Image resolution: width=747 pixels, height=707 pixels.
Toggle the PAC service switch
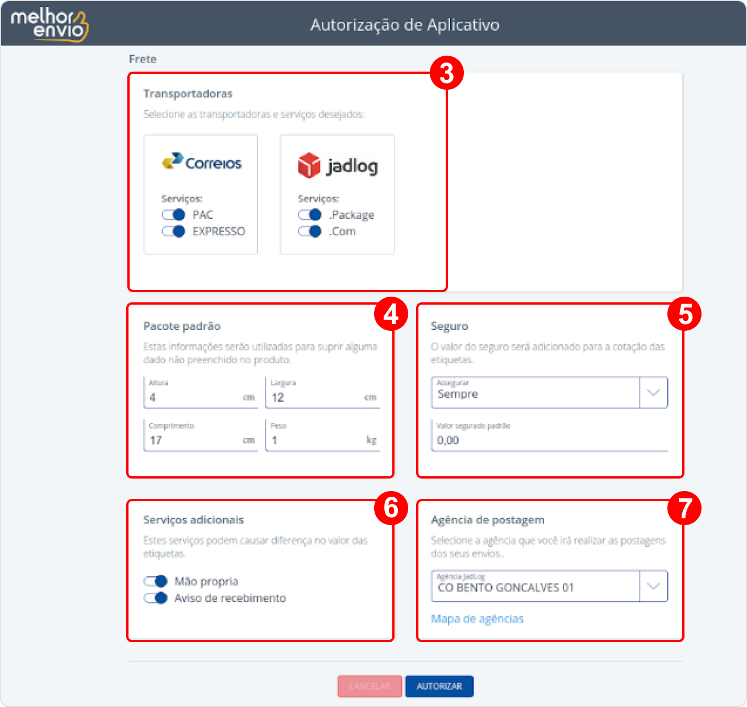click(x=173, y=214)
